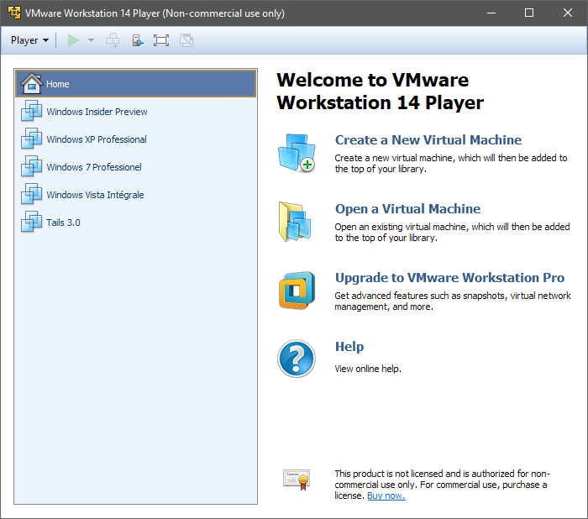Click the VMware logo in title bar
Screen dimensions: 588x519
pyautogui.click(x=14, y=13)
